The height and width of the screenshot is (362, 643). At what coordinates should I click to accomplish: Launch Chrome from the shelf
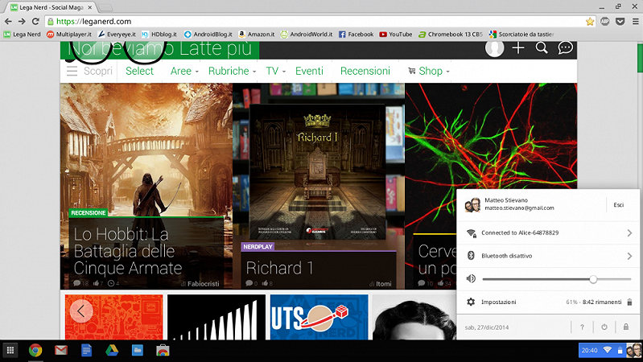[x=35, y=351]
